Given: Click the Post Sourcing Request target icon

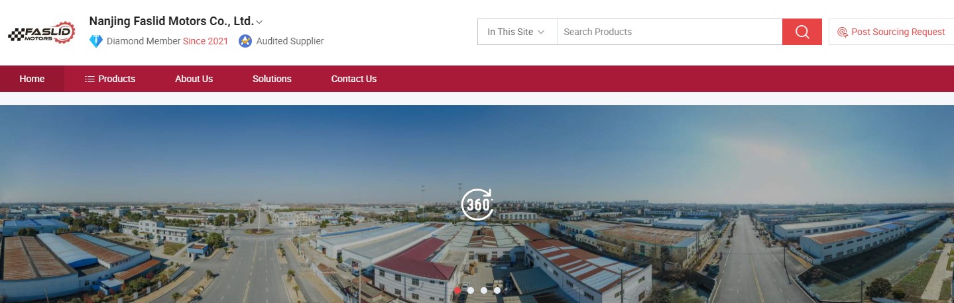Looking at the screenshot, I should coord(843,32).
